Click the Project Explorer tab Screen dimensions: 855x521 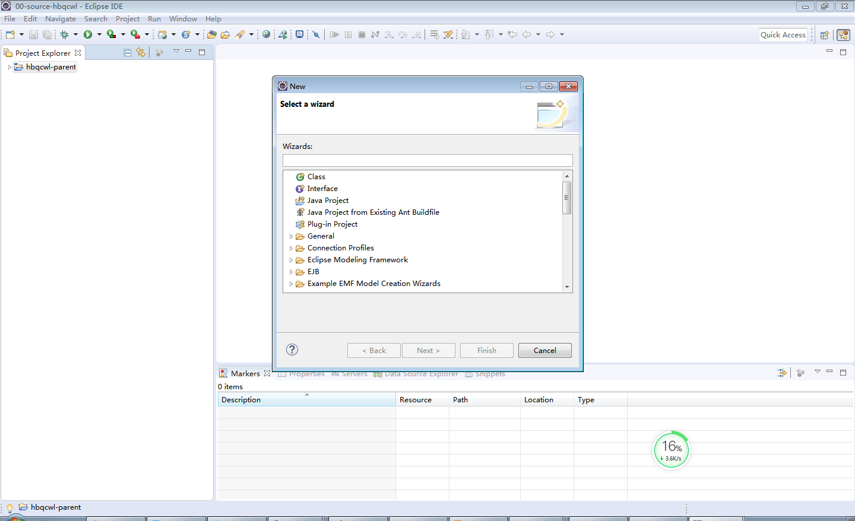(43, 53)
